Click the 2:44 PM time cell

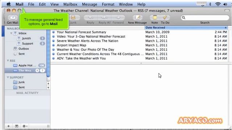[221, 32]
